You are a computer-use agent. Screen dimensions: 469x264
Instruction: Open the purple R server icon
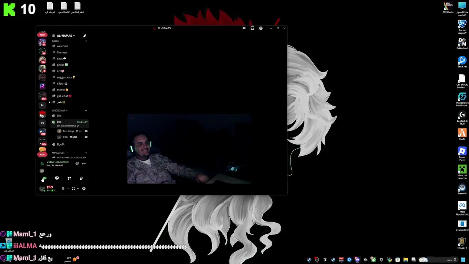point(42,86)
